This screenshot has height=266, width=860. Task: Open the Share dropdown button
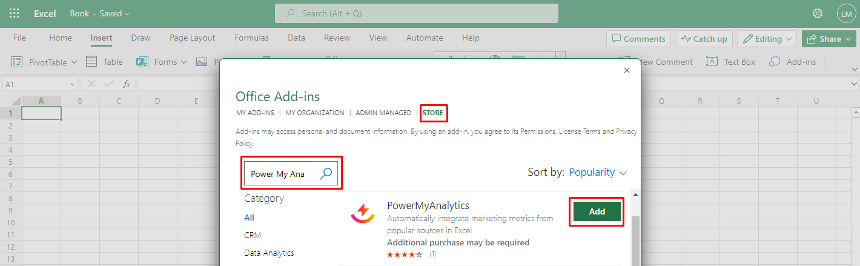(829, 39)
